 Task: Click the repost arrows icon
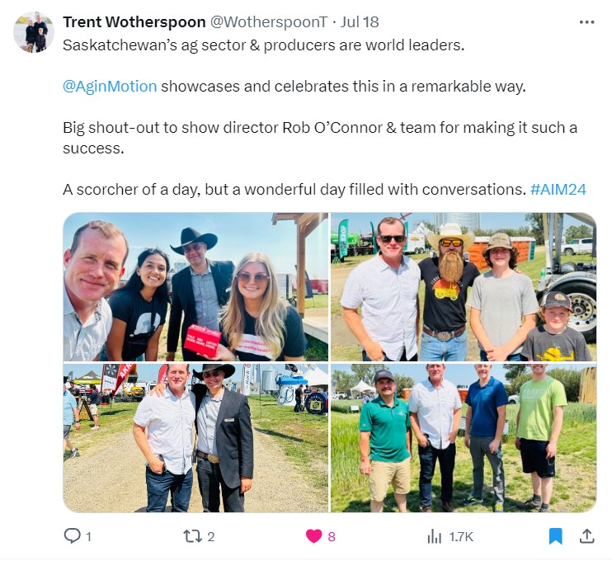point(193,536)
